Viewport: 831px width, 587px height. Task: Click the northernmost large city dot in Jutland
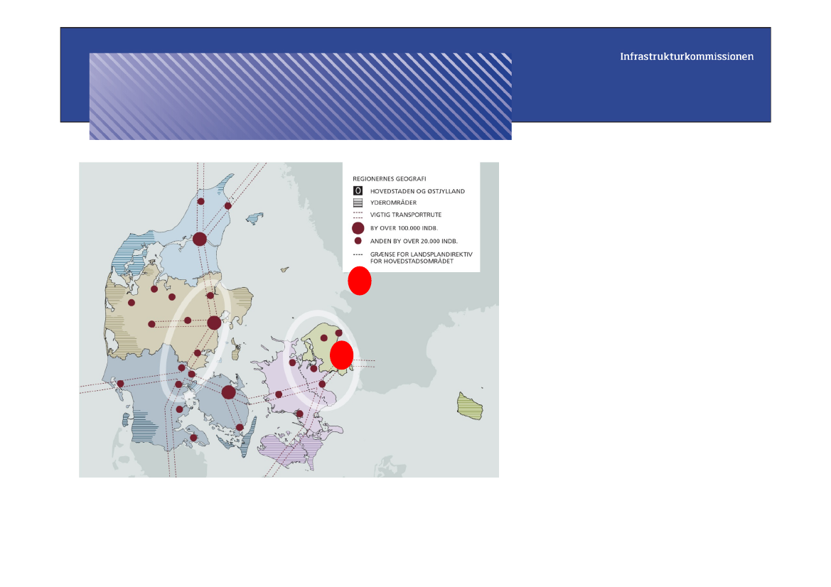[199, 239]
